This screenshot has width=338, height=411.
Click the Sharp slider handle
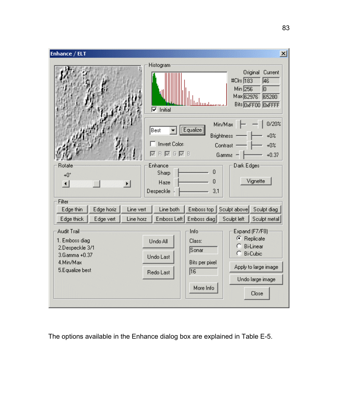click(176, 172)
